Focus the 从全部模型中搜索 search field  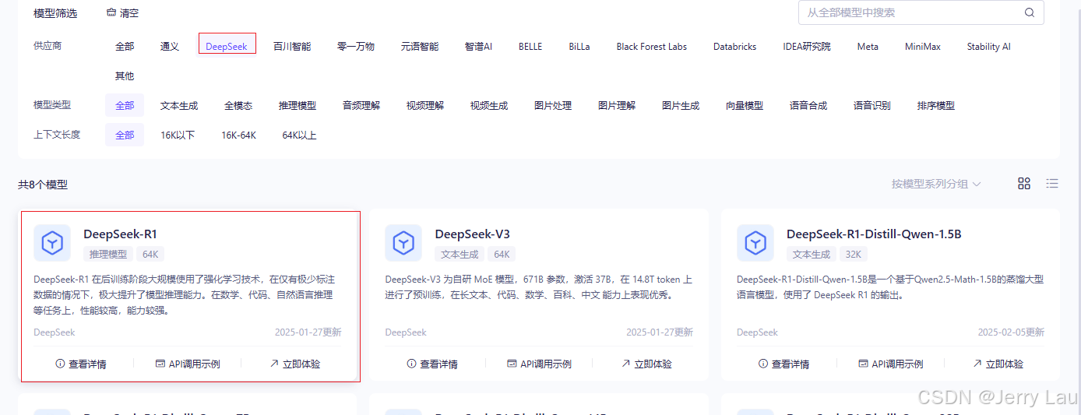[x=921, y=12]
